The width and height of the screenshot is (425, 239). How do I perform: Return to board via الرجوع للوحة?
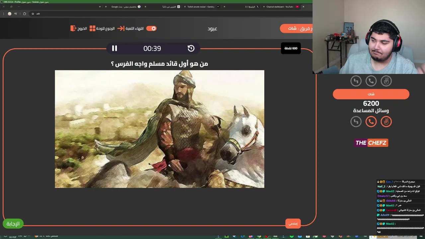tap(105, 29)
